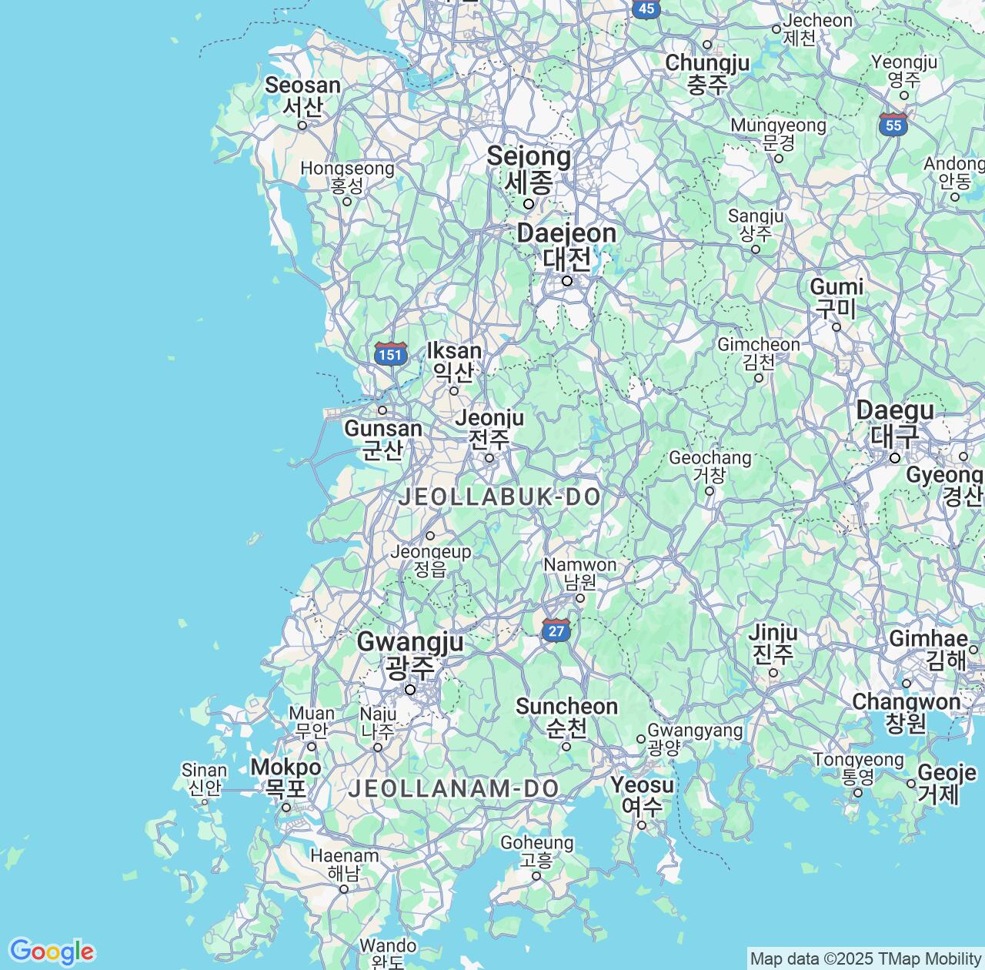
Task: Click the route 55 highway shield
Action: [x=893, y=124]
